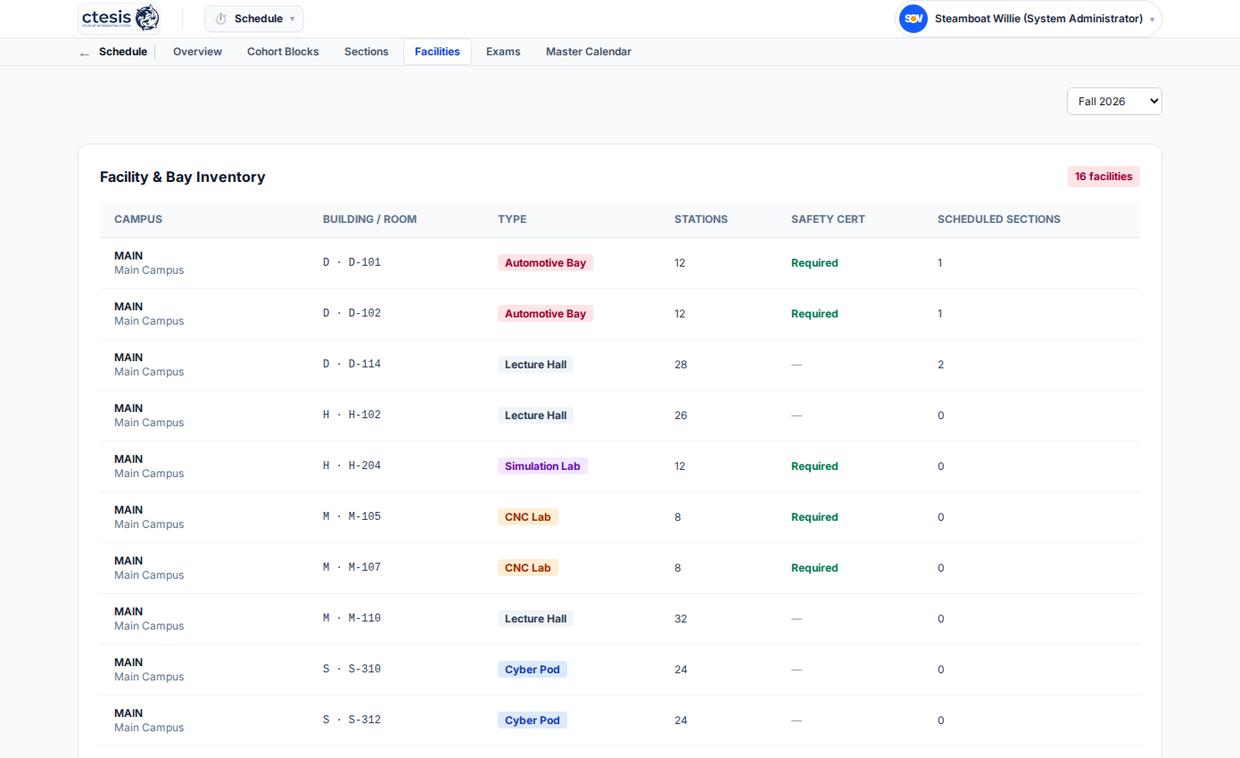Click the back arrow before Schedule

click(x=85, y=53)
